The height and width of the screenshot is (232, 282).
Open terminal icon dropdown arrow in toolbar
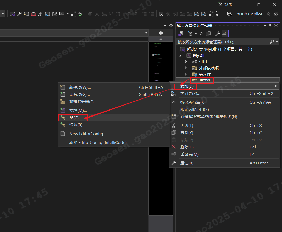click(68, 14)
